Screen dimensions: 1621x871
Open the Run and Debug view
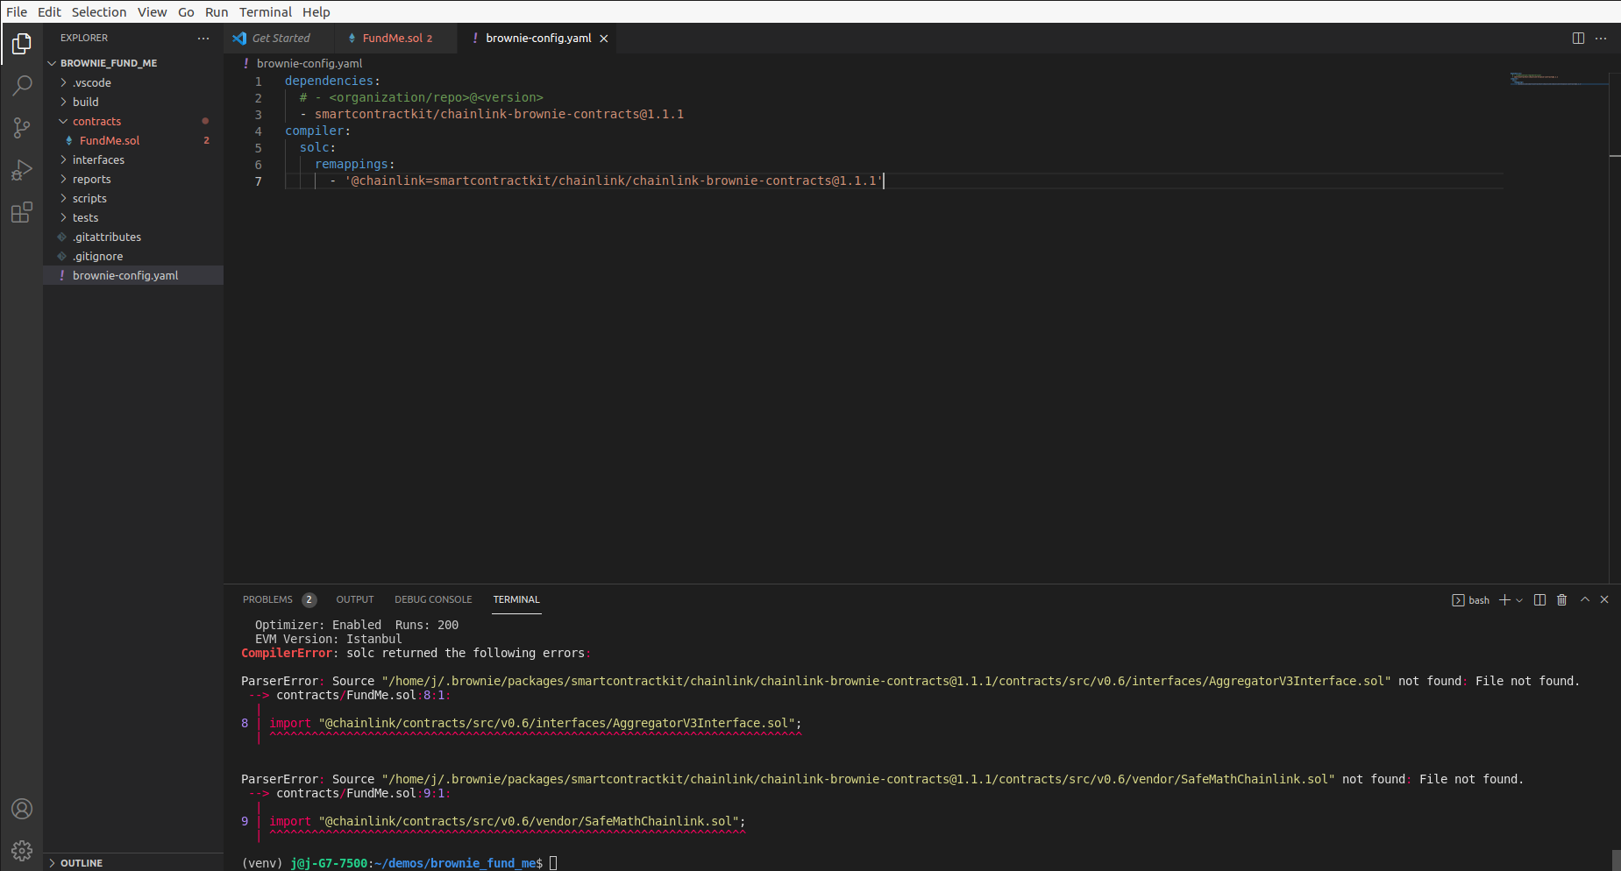[x=22, y=170]
